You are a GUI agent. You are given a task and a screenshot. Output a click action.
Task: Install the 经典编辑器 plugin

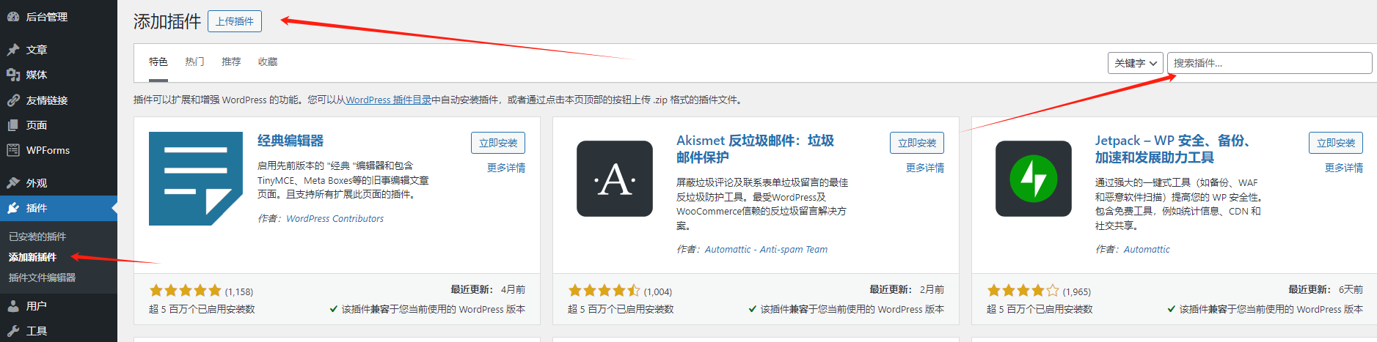[498, 143]
